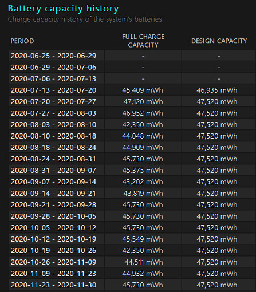256x292 pixels.
Task: Click 42,350 mWh in the 2020-08-03 row
Action: click(x=143, y=125)
